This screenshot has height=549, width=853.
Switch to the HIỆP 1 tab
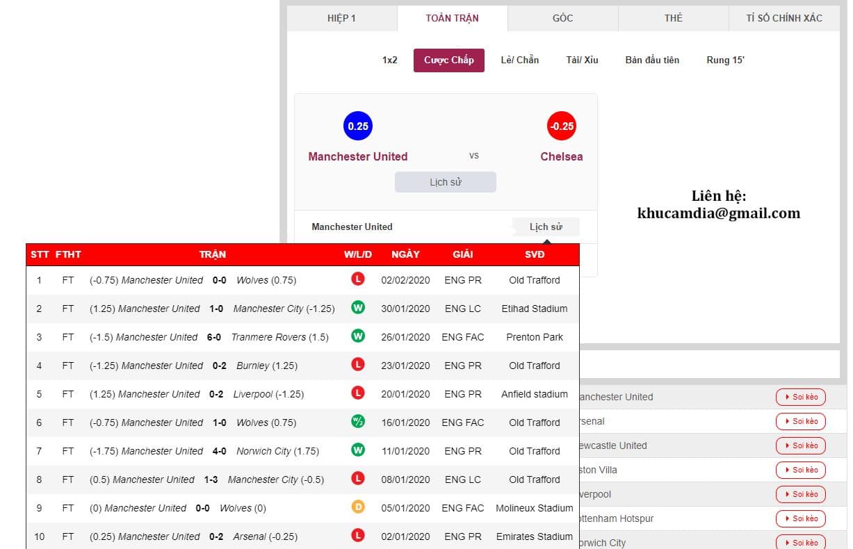(x=341, y=18)
